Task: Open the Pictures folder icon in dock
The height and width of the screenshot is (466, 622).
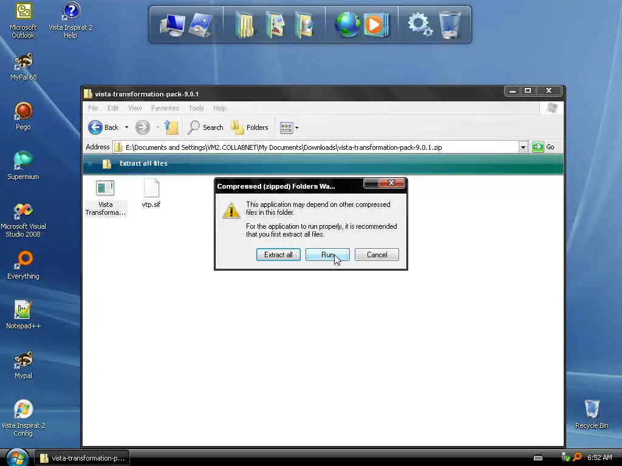Action: click(276, 25)
